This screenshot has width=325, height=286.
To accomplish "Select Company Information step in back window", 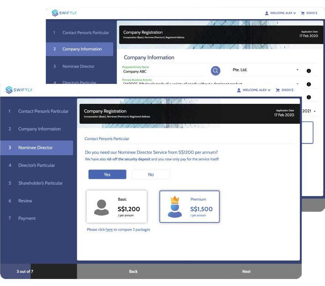I will [x=79, y=49].
